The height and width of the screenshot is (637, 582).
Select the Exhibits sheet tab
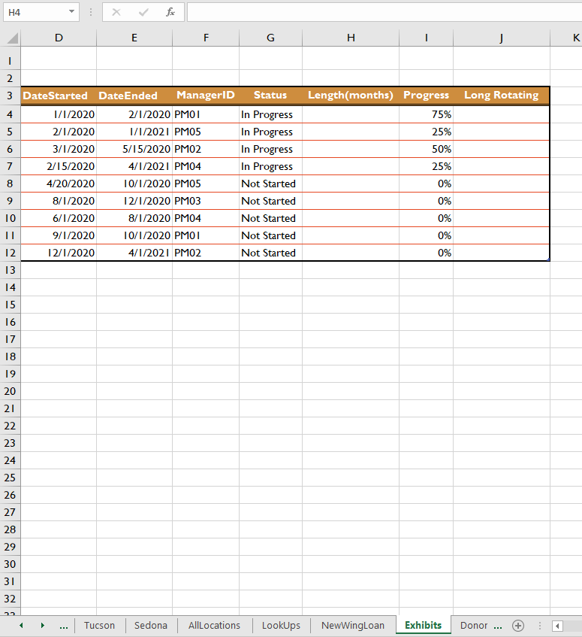(x=423, y=625)
